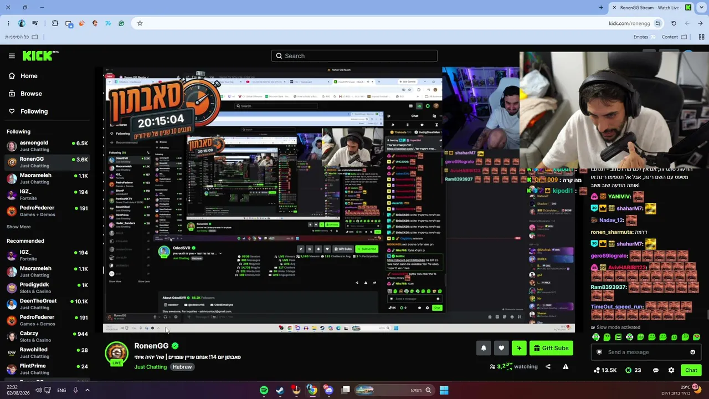Screen dimensions: 709x399
Task: Open Steam from the taskbar
Action: pyautogui.click(x=280, y=390)
